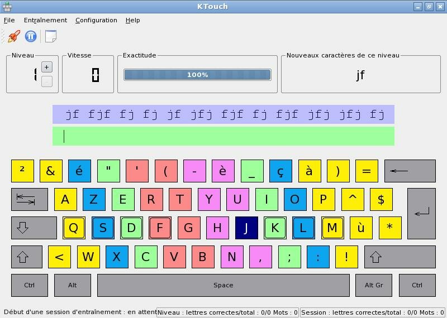Click the exclamation mark key
Screen dimensions: 447x318
(346, 257)
